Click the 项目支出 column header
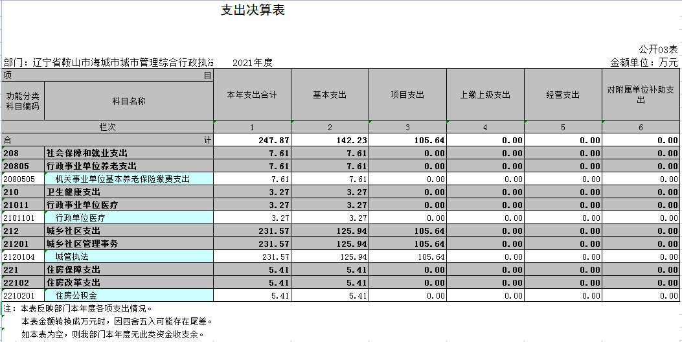This screenshot has width=682, height=342. point(407,95)
